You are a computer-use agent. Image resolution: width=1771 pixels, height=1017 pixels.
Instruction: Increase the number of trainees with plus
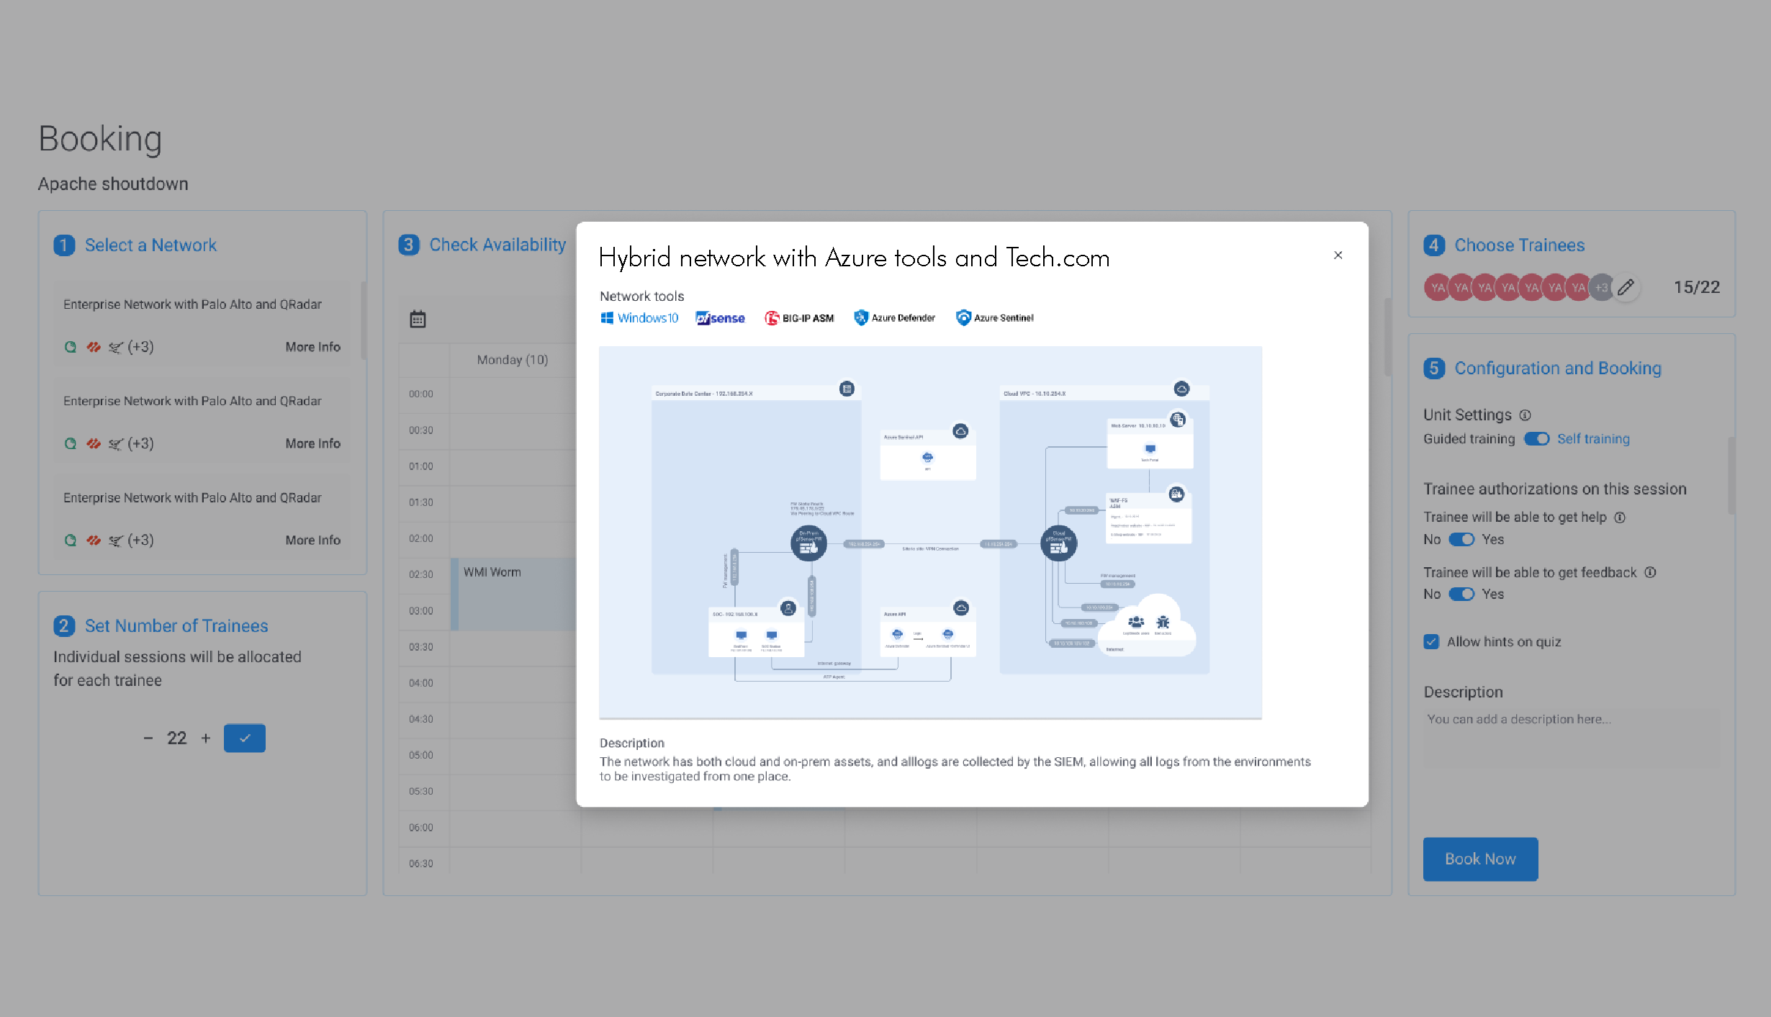pyautogui.click(x=206, y=738)
